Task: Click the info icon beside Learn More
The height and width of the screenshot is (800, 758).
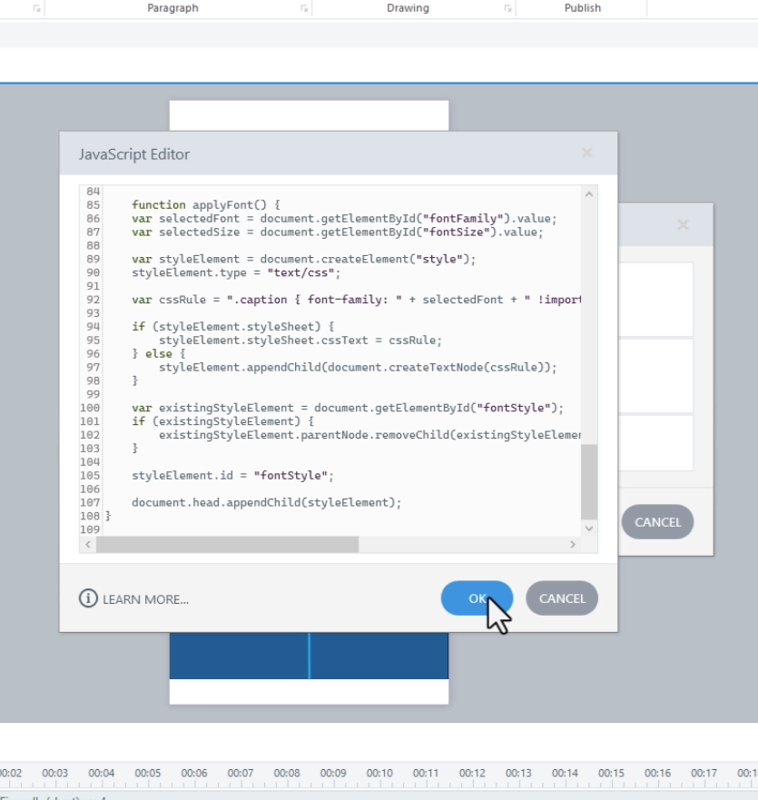Action: (x=88, y=599)
